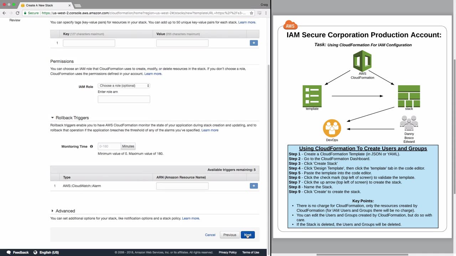The width and height of the screenshot is (456, 256).
Task: Click the plus button in the CloudWatch Alarm row
Action: [254, 186]
